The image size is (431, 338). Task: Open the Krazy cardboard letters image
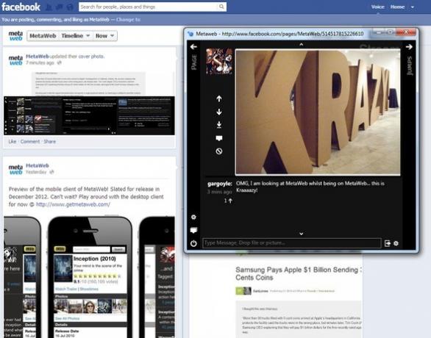coord(318,112)
